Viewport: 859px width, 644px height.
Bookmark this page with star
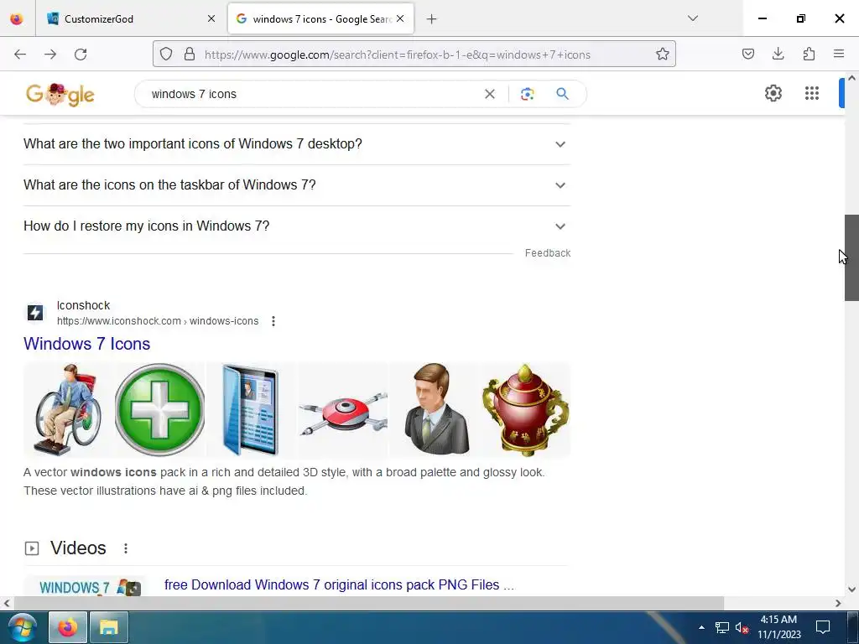pyautogui.click(x=663, y=55)
